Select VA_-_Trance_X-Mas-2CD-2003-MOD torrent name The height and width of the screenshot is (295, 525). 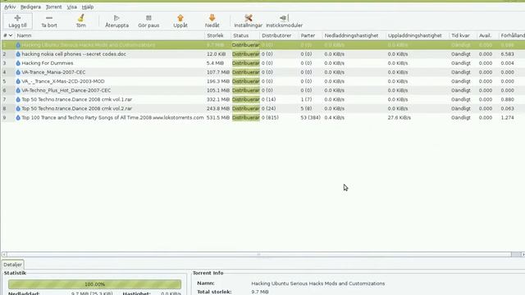63,81
